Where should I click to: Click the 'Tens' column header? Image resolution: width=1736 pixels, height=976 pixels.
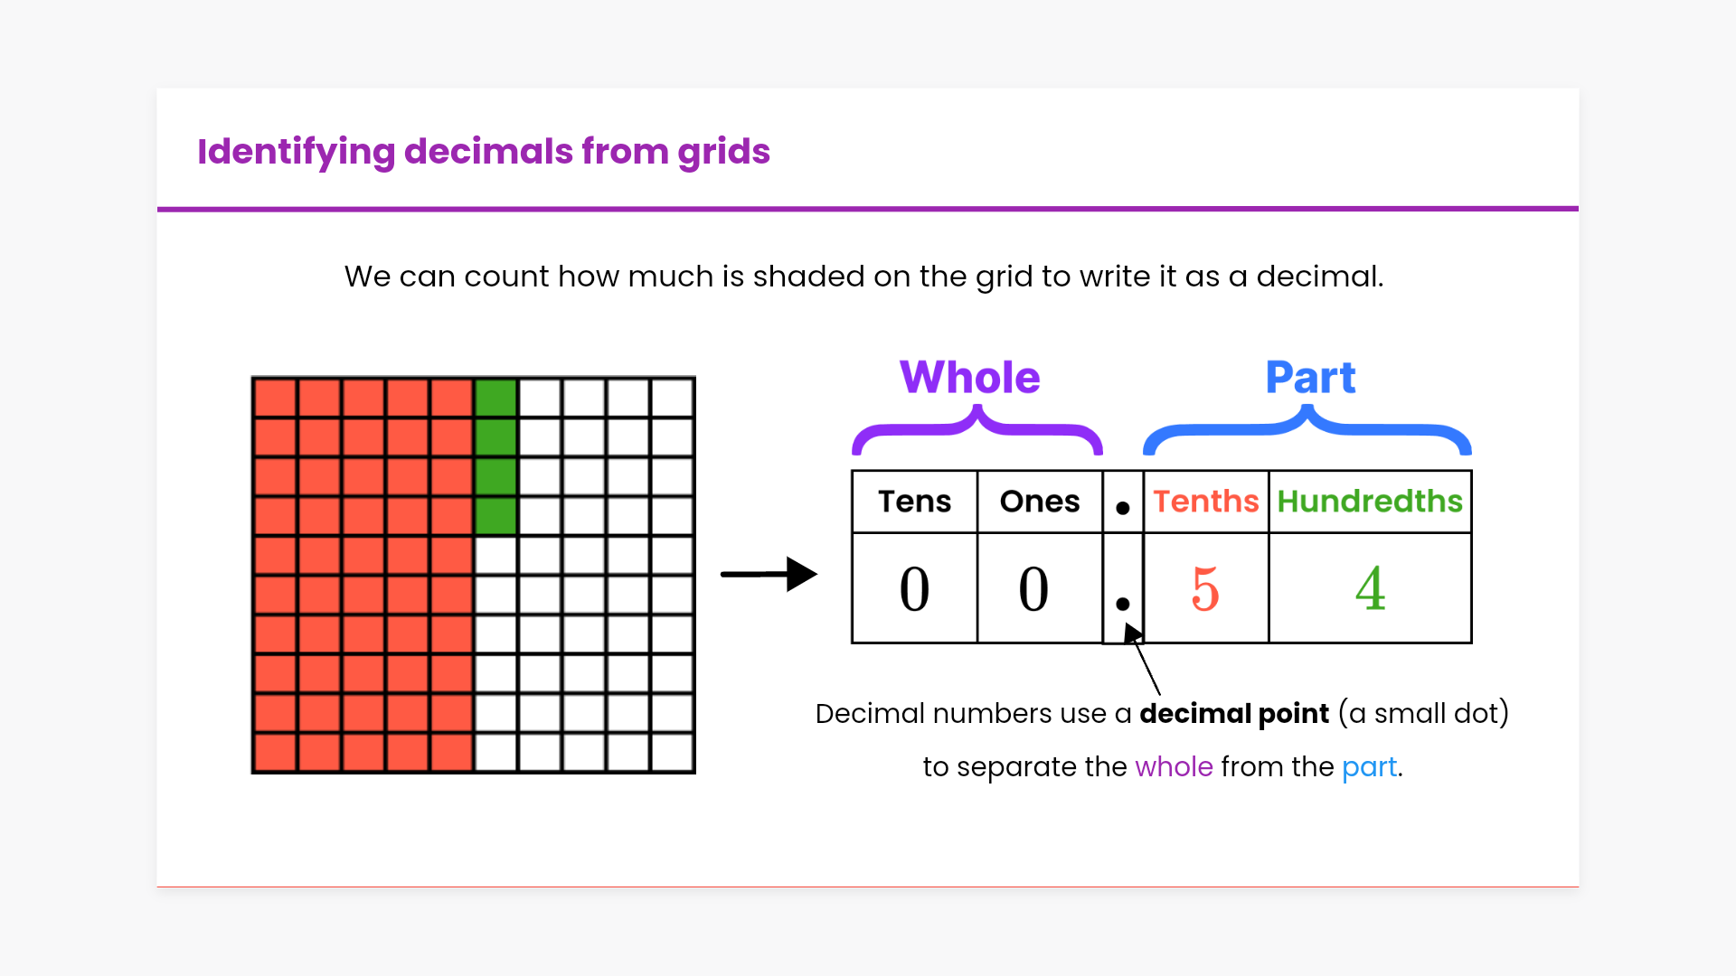(914, 502)
